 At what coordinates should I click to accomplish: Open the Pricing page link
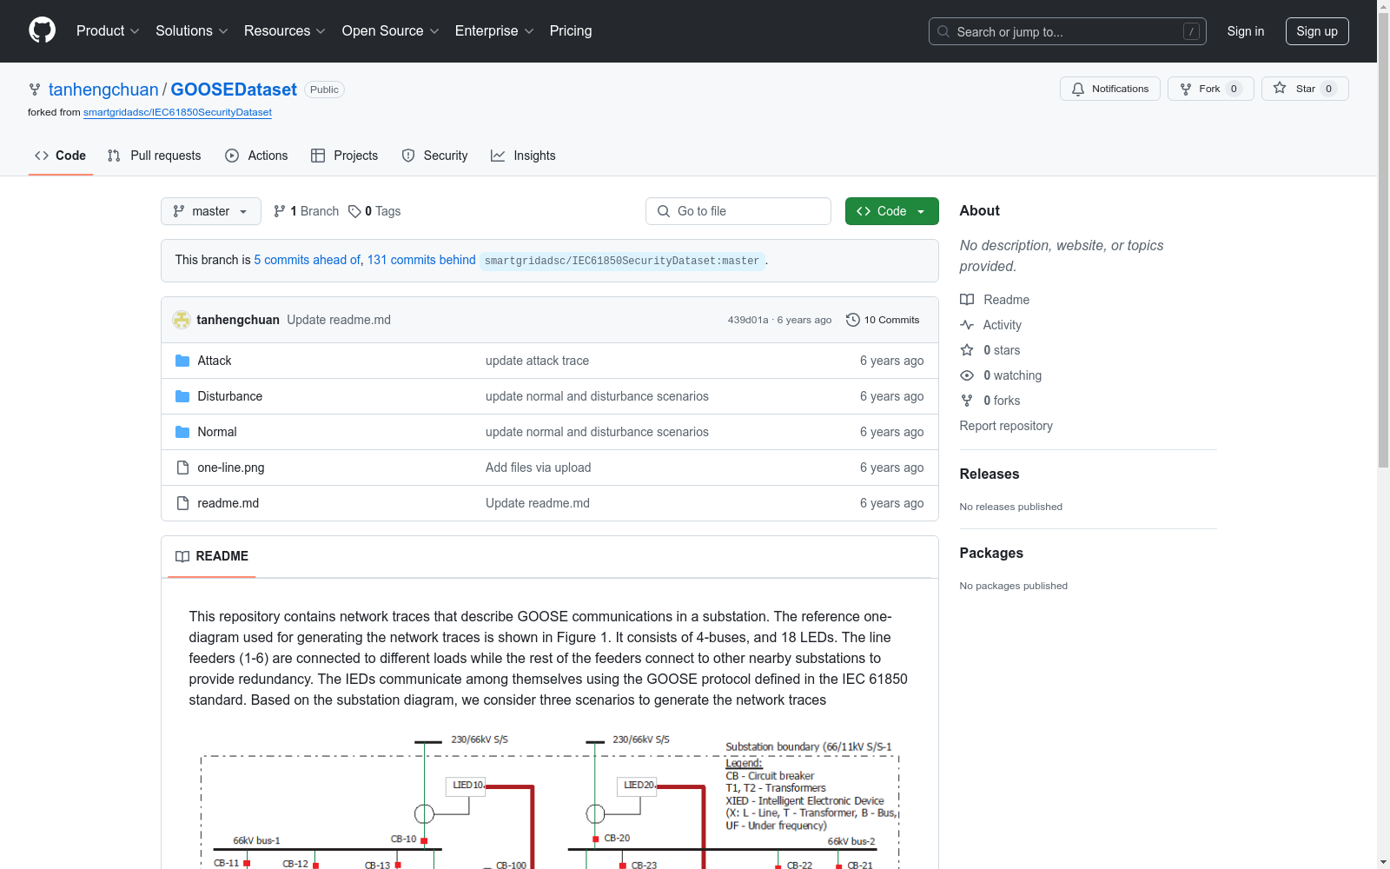tap(571, 31)
